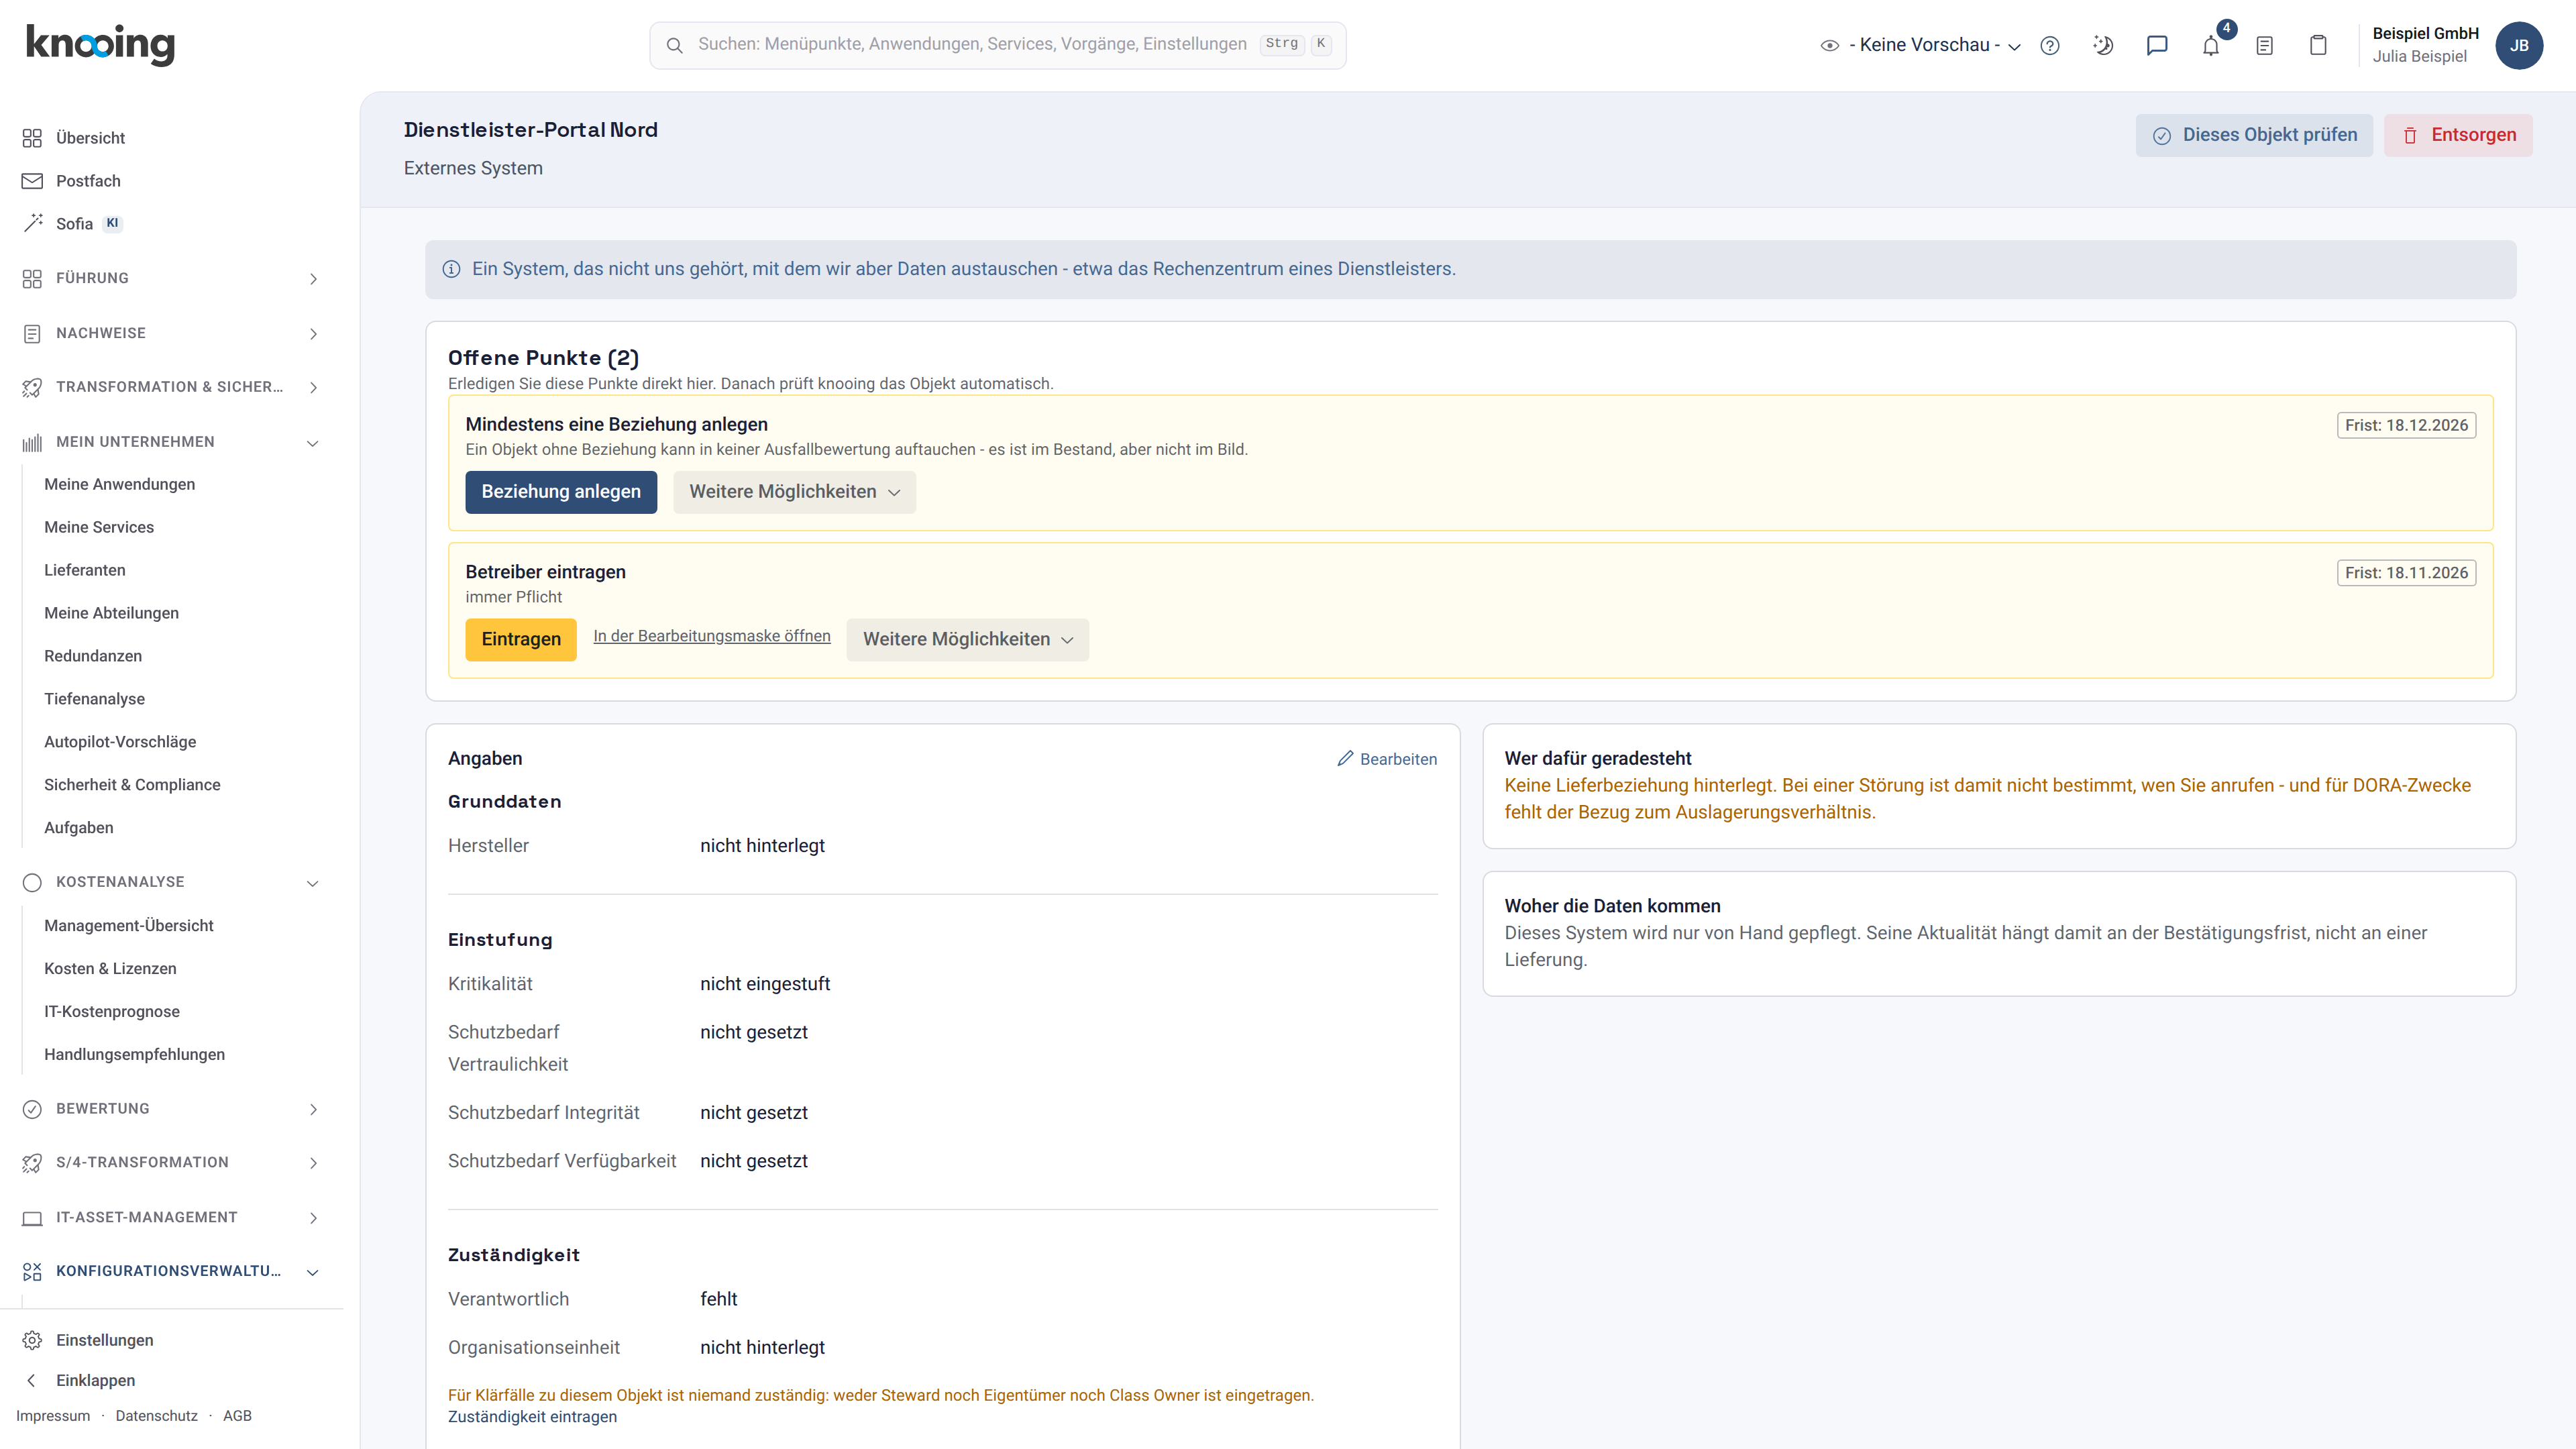Open Sicherheit & Compliance menu item
The width and height of the screenshot is (2576, 1449).
coord(132,785)
